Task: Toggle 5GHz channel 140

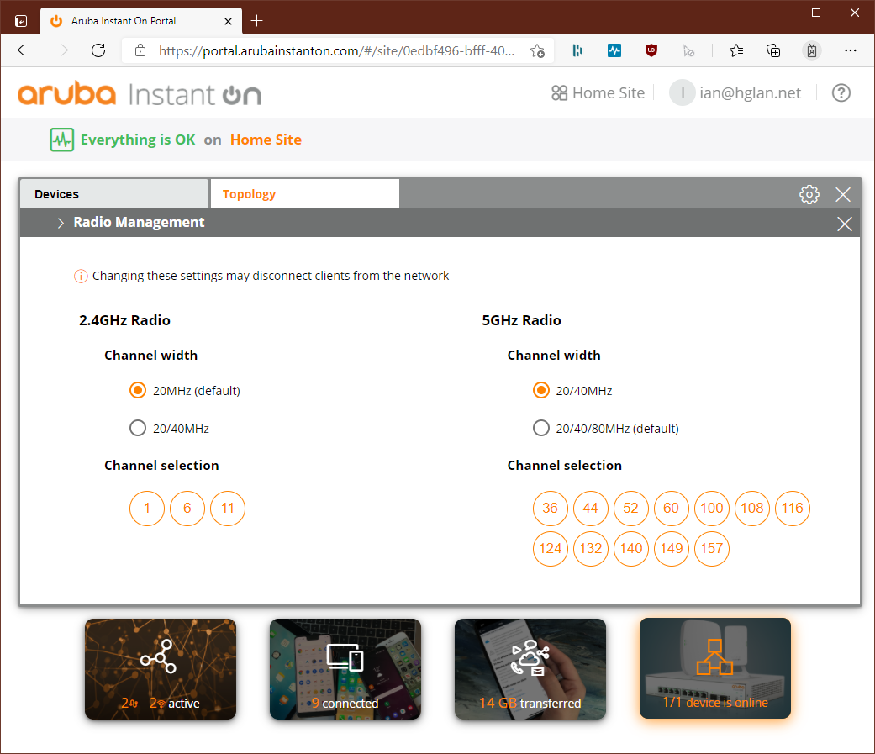Action: [x=630, y=549]
